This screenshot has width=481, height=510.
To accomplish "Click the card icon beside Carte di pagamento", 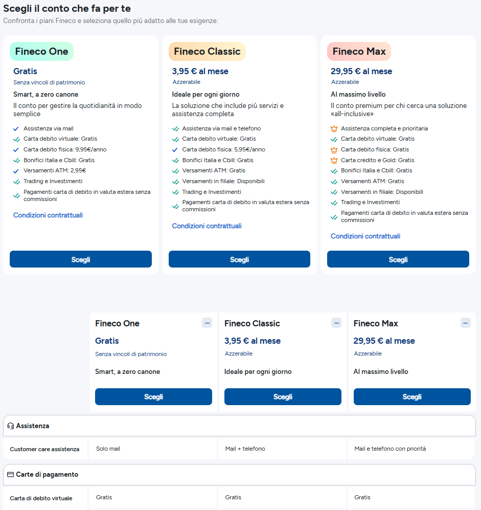I will click(10, 475).
